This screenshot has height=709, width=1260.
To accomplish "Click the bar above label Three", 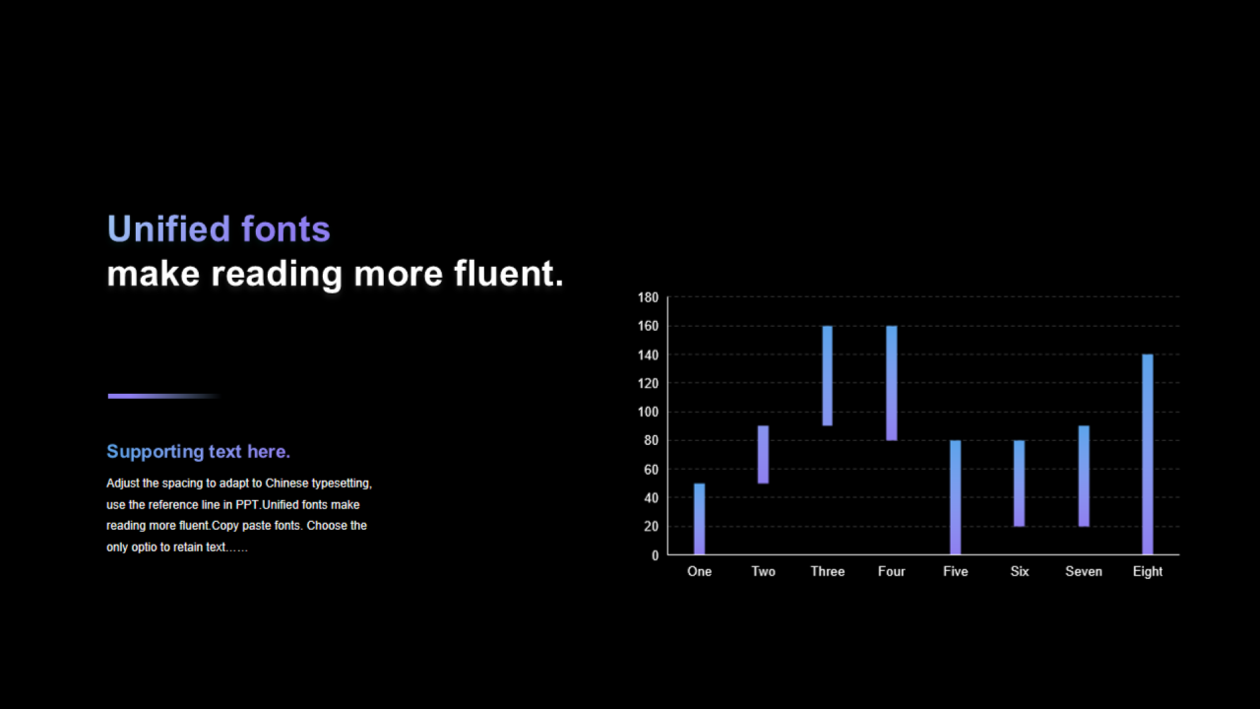I will coord(827,376).
